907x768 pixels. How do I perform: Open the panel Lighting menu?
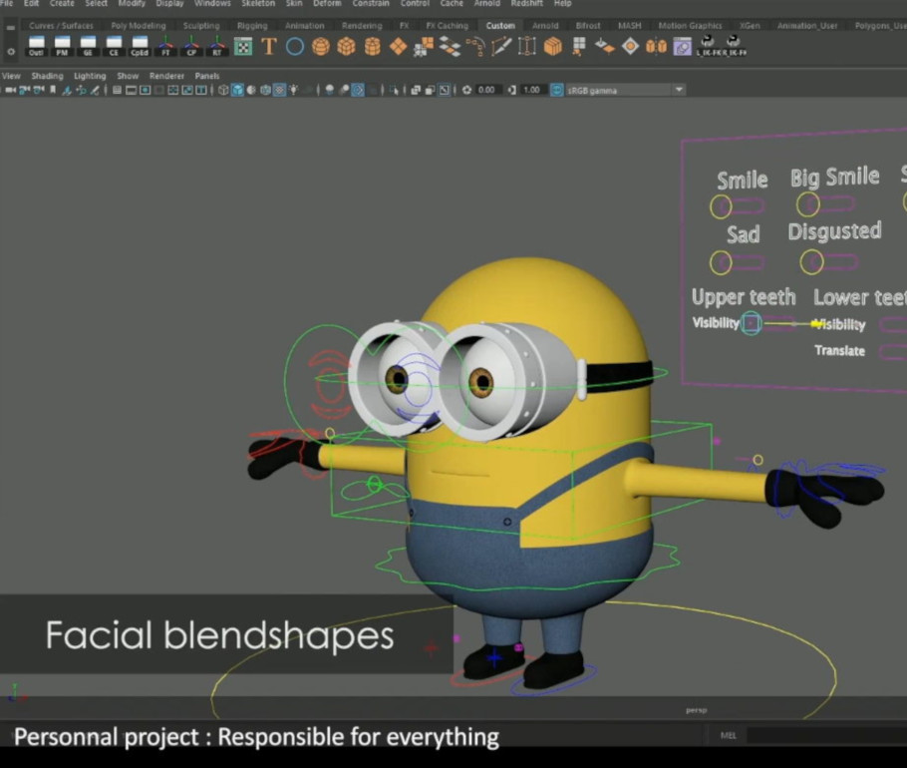(x=90, y=76)
